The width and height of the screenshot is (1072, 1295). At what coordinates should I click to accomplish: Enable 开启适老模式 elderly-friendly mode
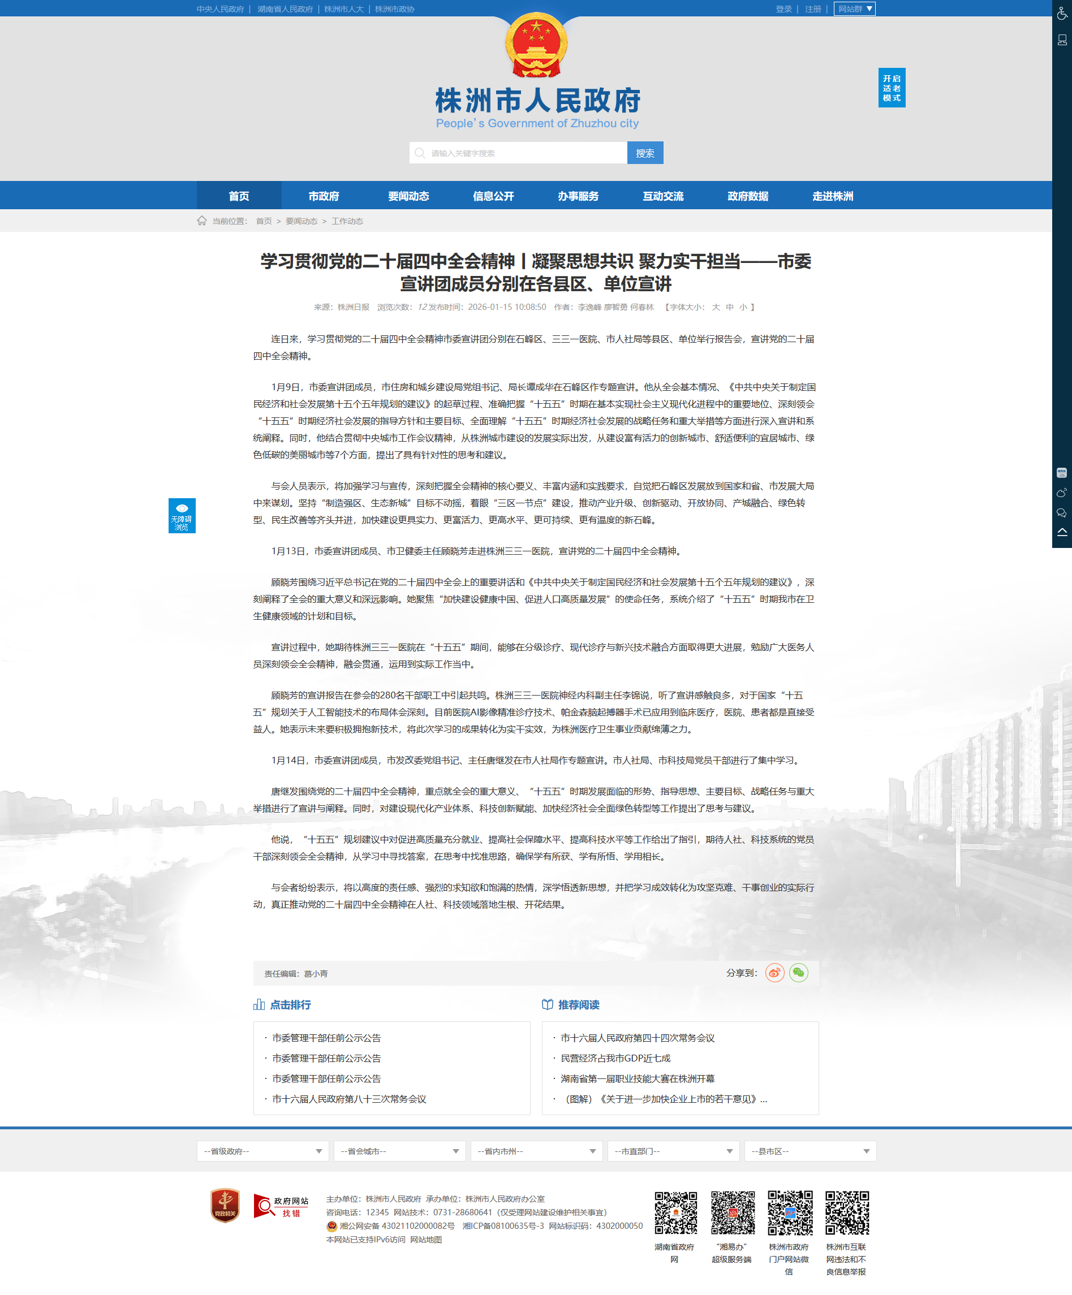coord(892,88)
